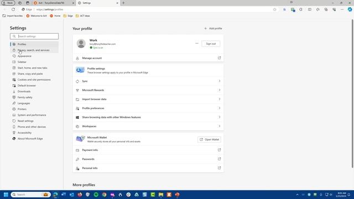354x199 pixels.
Task: Focus the Search settings field
Action: (x=34, y=36)
